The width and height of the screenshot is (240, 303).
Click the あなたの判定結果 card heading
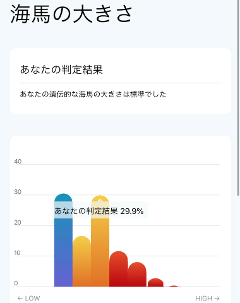point(61,69)
